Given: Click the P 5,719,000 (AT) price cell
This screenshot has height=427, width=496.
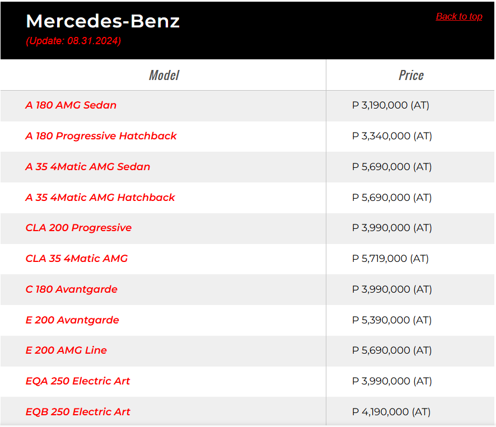Looking at the screenshot, I should coord(390,259).
